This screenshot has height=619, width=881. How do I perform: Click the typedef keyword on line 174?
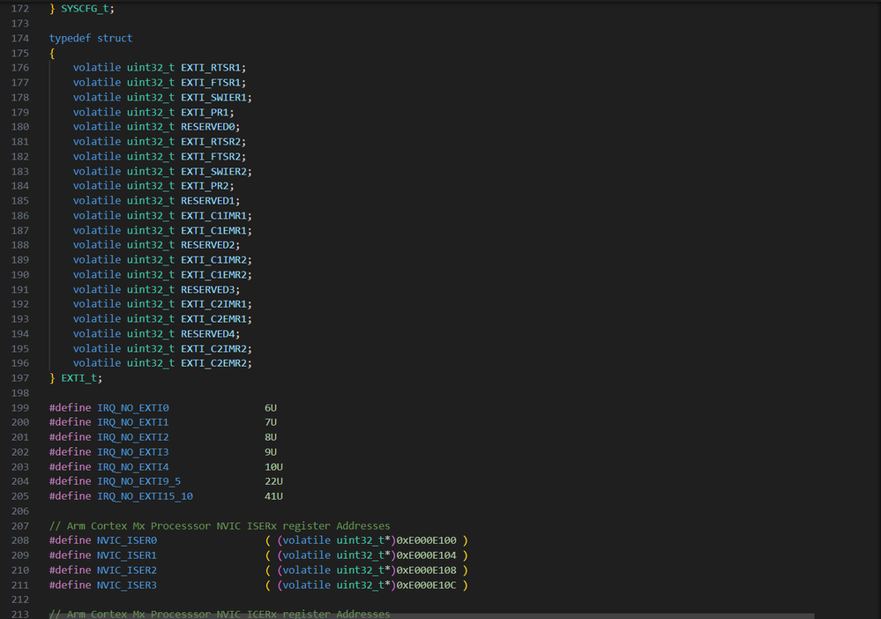pyautogui.click(x=70, y=38)
